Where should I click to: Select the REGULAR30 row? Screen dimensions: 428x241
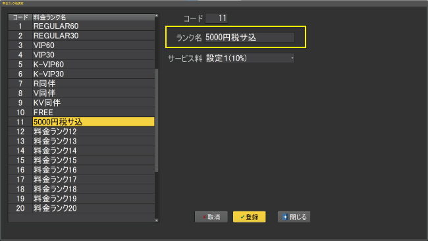(x=82, y=36)
